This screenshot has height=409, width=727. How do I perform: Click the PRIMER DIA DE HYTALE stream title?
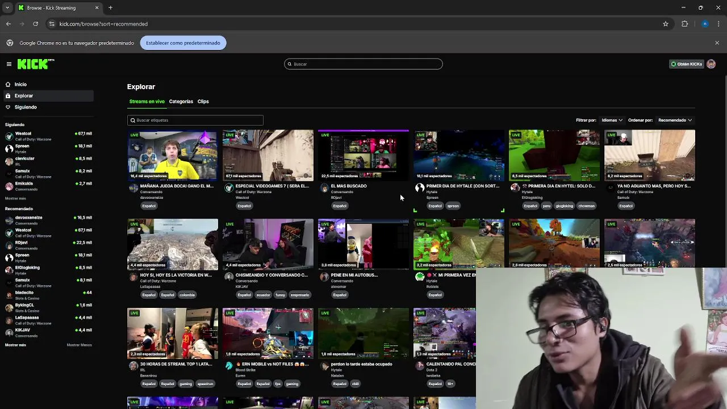point(463,186)
